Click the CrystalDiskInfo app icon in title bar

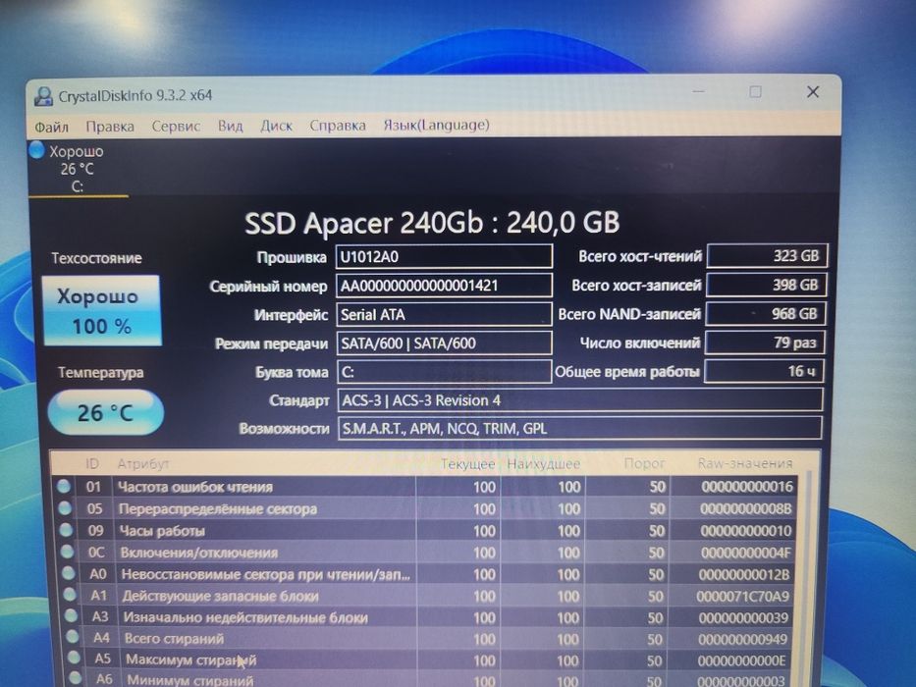pos(43,96)
